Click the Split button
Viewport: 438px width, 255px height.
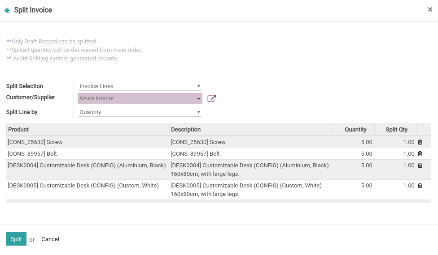(x=16, y=239)
